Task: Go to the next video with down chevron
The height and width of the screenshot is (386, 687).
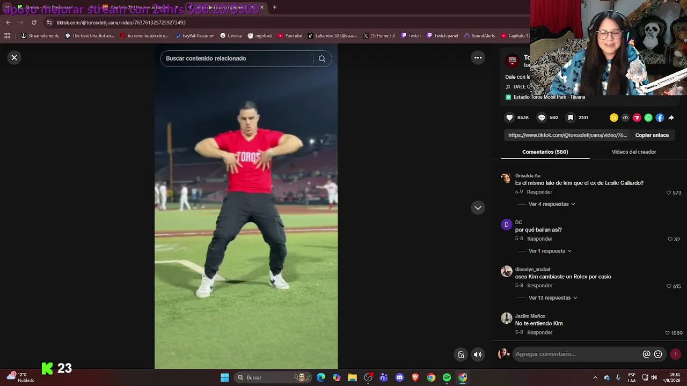Action: 478,207
